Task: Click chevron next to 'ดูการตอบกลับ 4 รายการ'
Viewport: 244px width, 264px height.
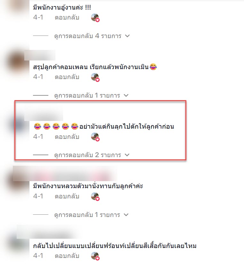Action: click(127, 36)
